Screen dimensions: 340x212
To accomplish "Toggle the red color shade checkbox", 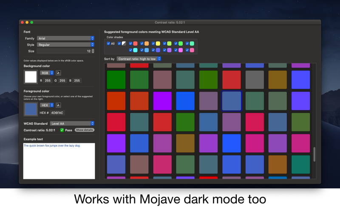I will point(130,44).
